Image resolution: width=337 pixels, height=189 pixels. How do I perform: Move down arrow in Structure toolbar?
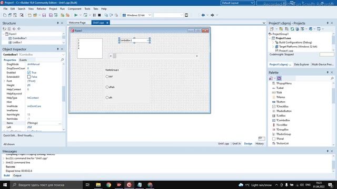pos(19,29)
